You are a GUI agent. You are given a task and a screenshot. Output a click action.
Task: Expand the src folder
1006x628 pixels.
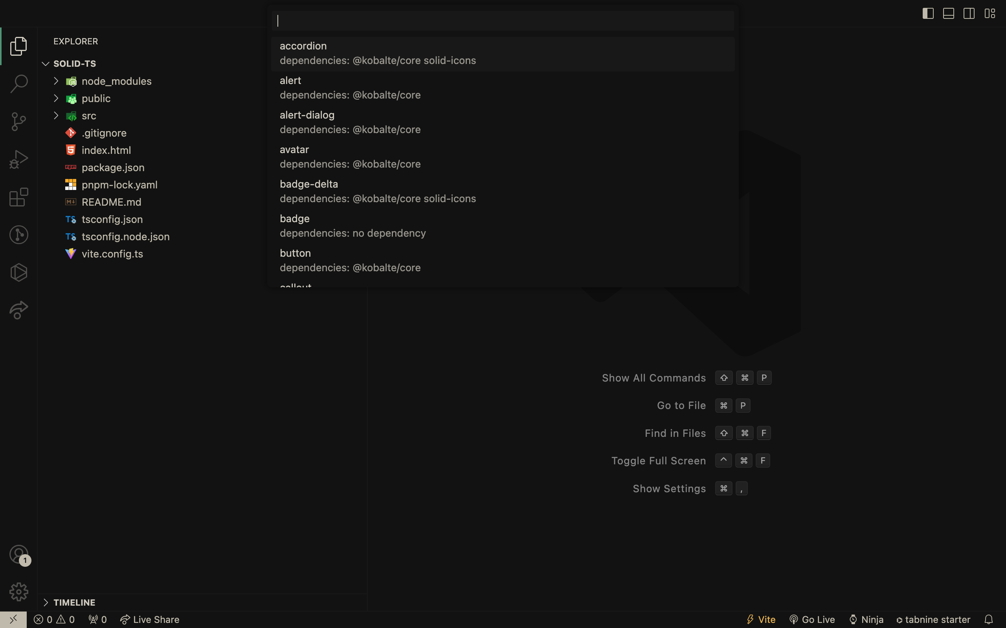[x=88, y=115]
